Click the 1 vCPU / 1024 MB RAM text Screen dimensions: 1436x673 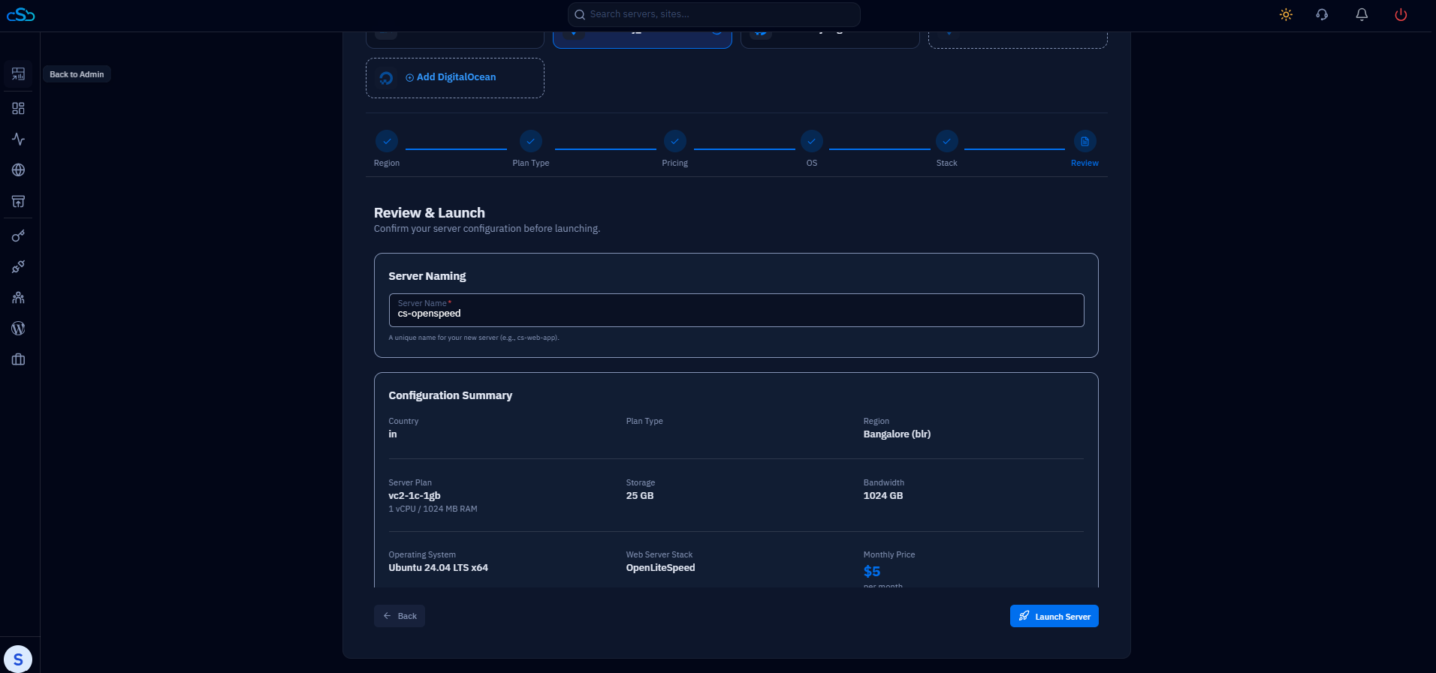433,509
